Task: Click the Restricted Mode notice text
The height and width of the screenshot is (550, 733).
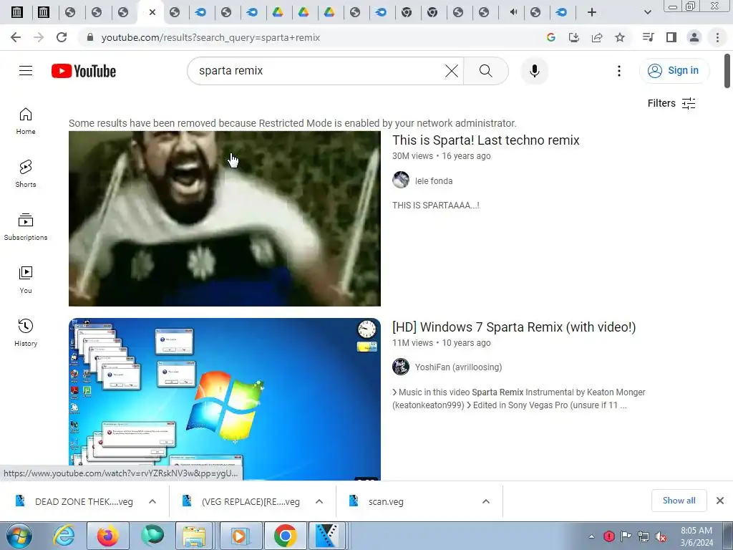Action: (x=293, y=123)
